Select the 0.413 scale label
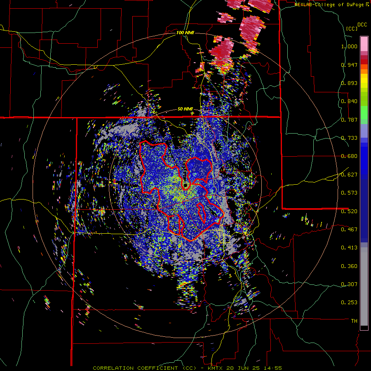The width and height of the screenshot is (371, 371). (349, 248)
